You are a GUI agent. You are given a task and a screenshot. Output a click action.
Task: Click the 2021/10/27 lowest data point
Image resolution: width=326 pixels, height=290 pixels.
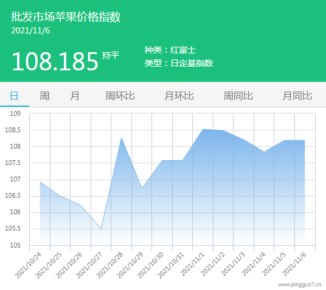101,229
